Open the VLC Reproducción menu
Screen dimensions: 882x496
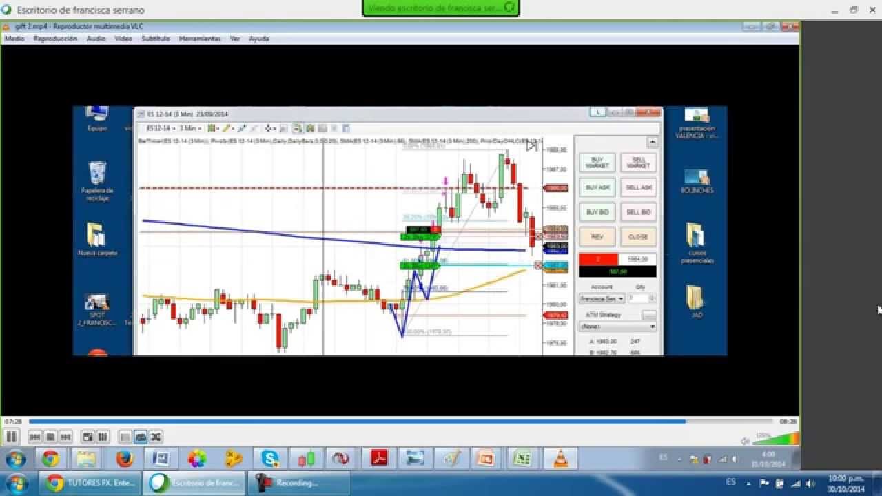pos(55,39)
